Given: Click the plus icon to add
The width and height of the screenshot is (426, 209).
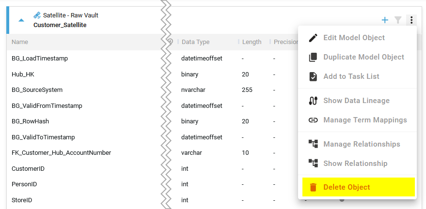Looking at the screenshot, I should (385, 20).
